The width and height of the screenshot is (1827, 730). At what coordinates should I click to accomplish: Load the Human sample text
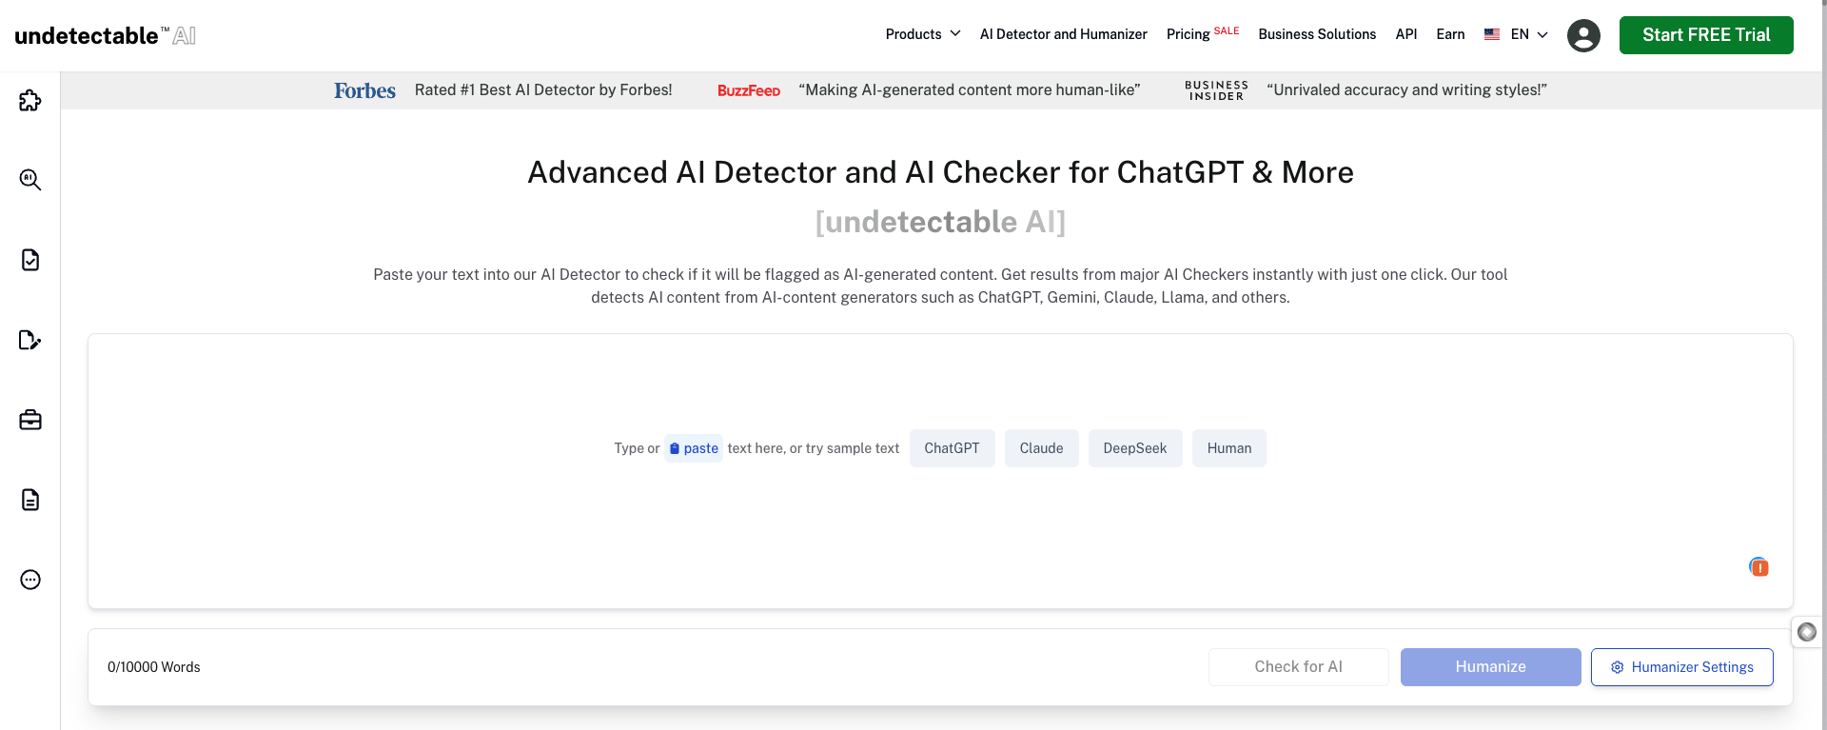point(1229,448)
